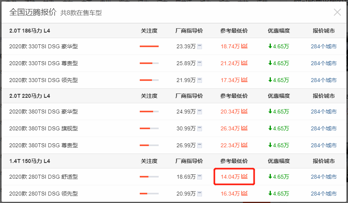Click the 26.34万 lowest reference price
The height and width of the screenshot is (203, 348).
tap(230, 128)
